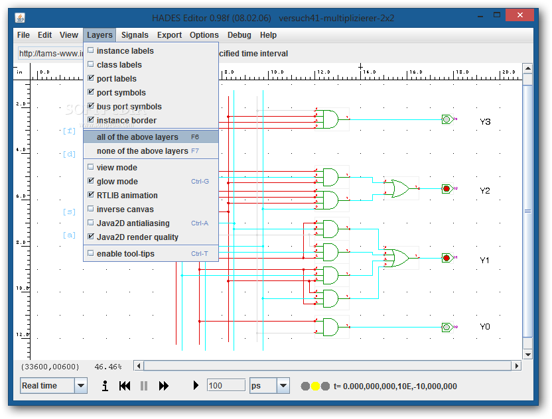Viewport: 552px width, 419px height.
Task: Open the File menu
Action: pos(23,35)
